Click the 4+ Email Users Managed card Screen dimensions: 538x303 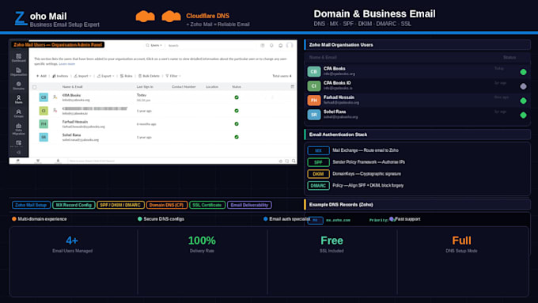pyautogui.click(x=73, y=261)
